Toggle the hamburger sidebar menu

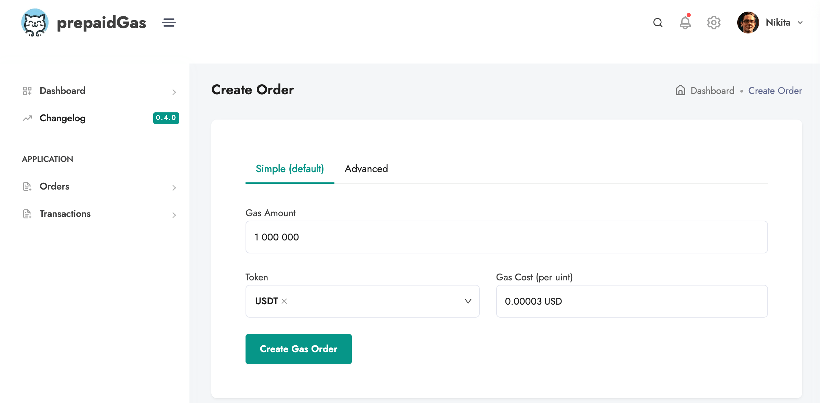click(x=169, y=23)
